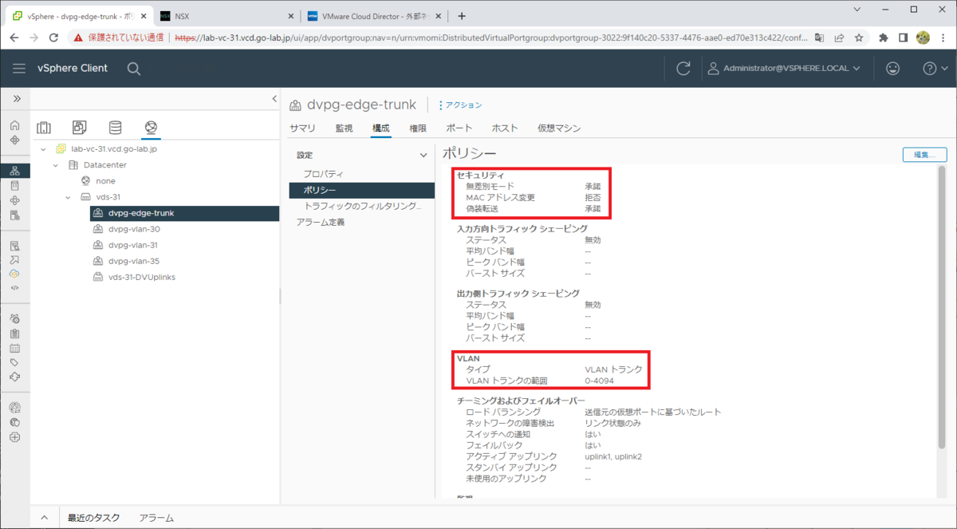Switch to VMware Cloud Director browser tab

click(x=375, y=15)
